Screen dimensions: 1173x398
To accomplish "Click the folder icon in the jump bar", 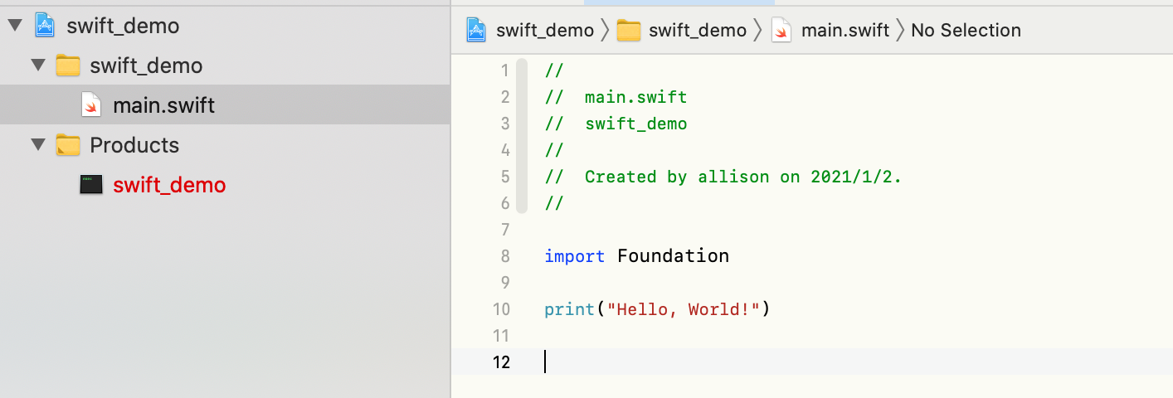I will [x=630, y=31].
